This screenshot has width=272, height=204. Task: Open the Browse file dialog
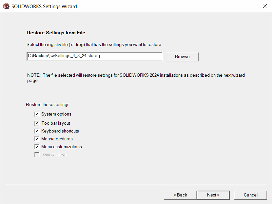click(x=182, y=56)
